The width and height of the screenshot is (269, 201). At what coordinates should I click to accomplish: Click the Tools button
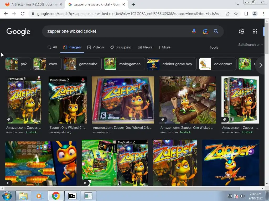click(214, 48)
